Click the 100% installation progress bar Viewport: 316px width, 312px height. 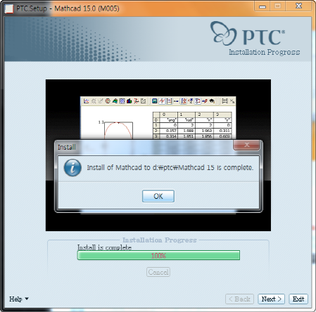tap(158, 255)
